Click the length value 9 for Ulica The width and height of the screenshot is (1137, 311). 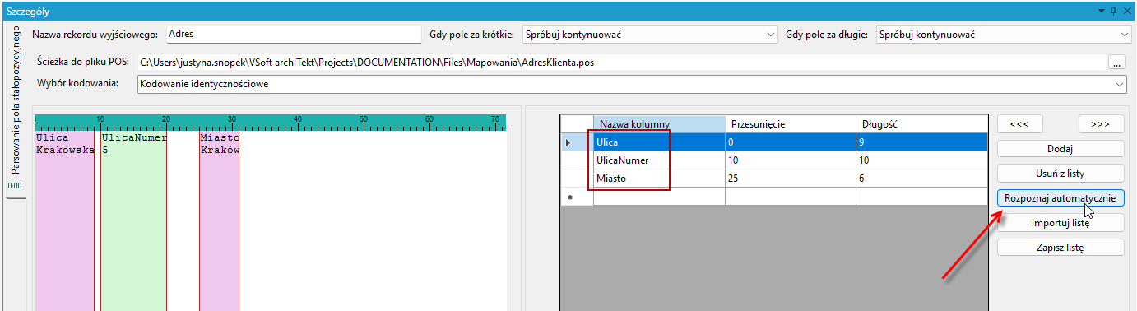[x=921, y=142]
